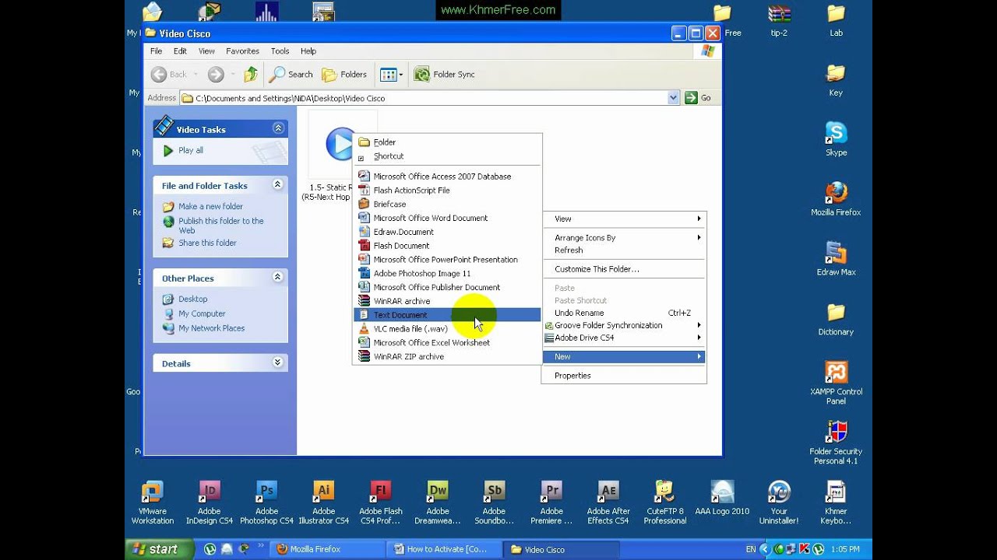Open the Edit menu
This screenshot has width=997, height=560.
tap(180, 51)
